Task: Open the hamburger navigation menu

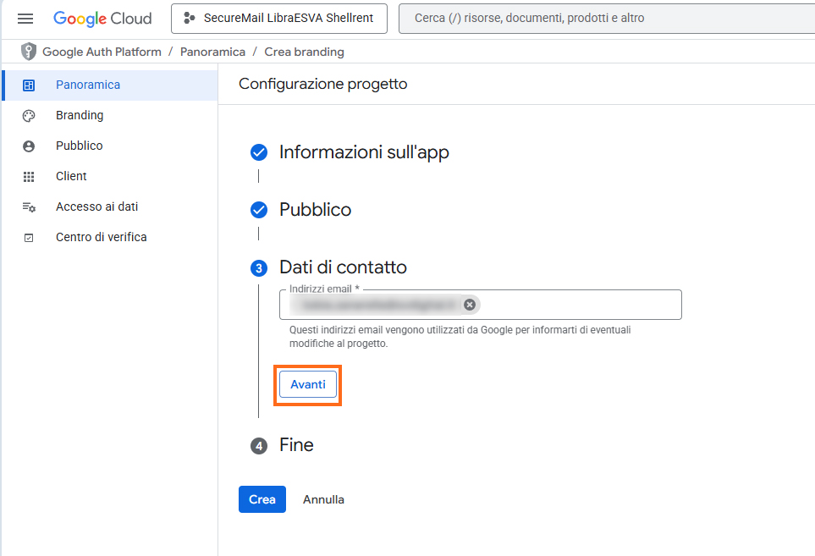Action: coord(25,19)
